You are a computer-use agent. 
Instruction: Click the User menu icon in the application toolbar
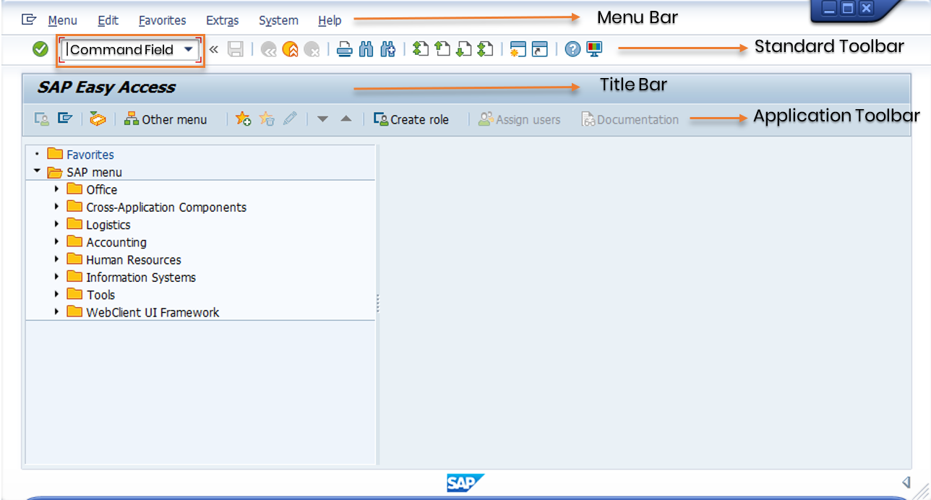pyautogui.click(x=42, y=119)
